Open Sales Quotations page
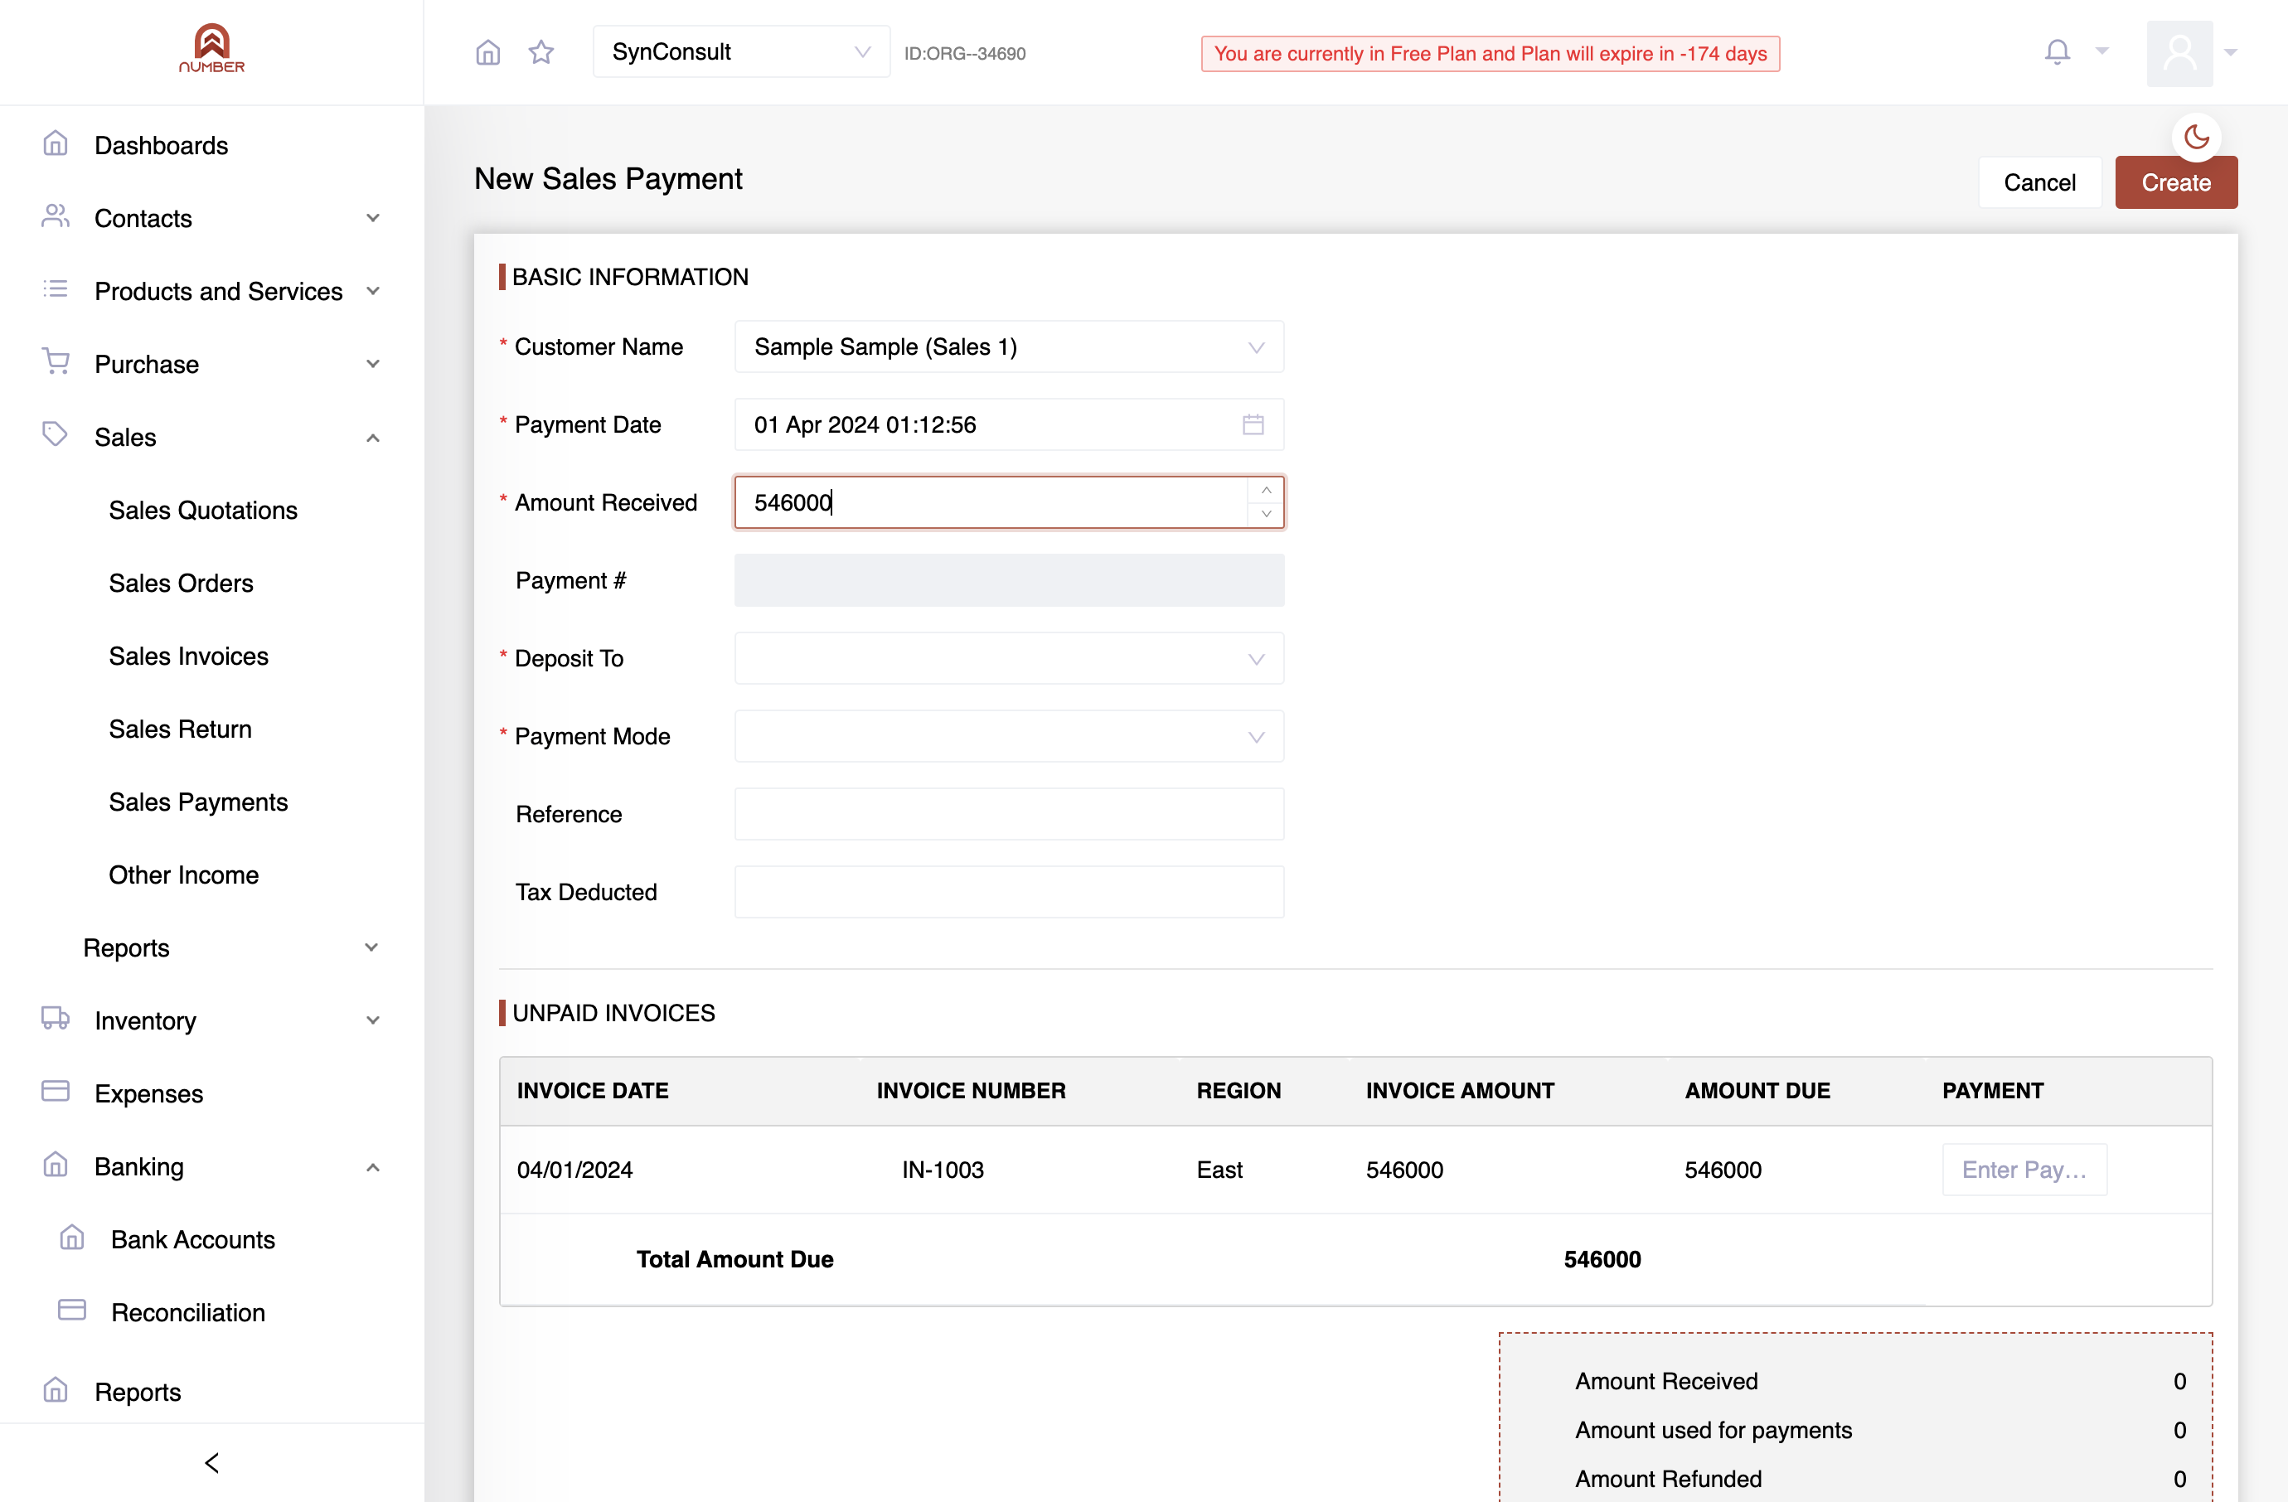 [203, 511]
